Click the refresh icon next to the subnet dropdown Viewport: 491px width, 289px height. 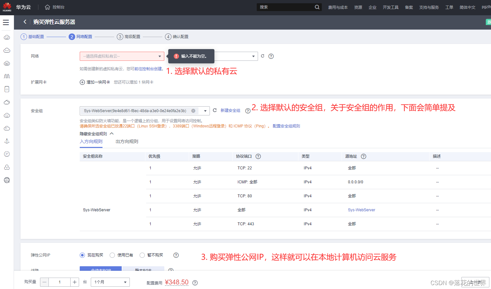[x=263, y=56]
